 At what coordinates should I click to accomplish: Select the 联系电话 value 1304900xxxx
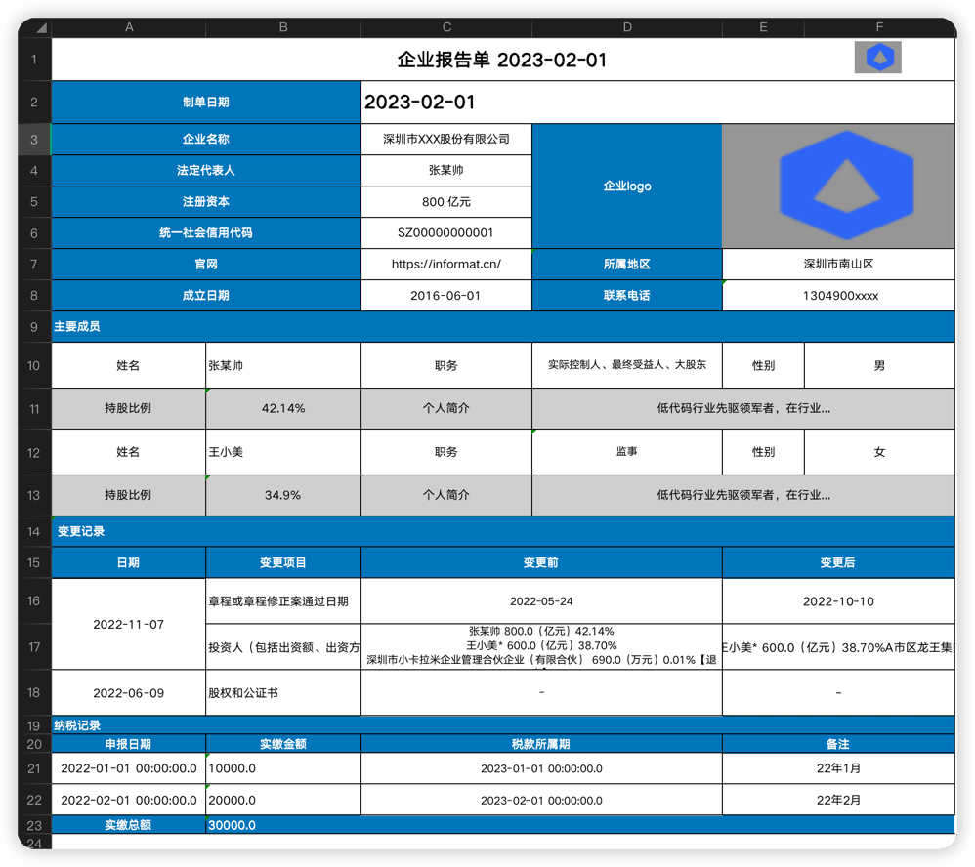click(x=838, y=295)
